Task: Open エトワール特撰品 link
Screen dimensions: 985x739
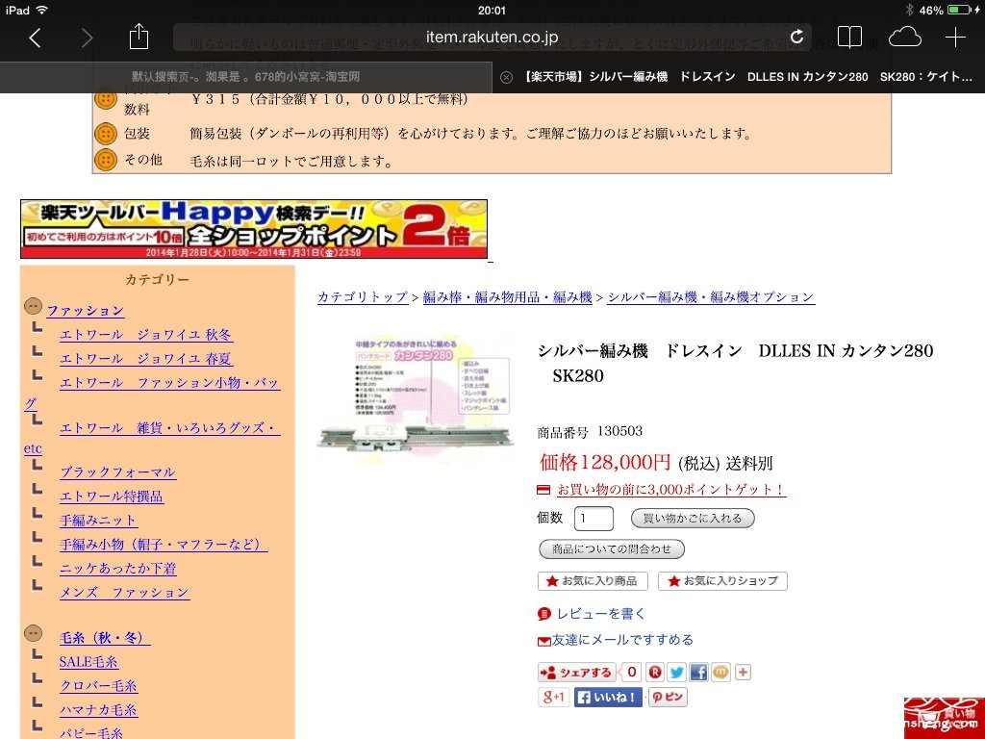Action: coord(112,497)
